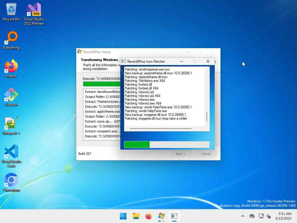Close the Revert8Plus Icon Patcher window
Viewport: 297px width, 223px height.
tap(208, 61)
